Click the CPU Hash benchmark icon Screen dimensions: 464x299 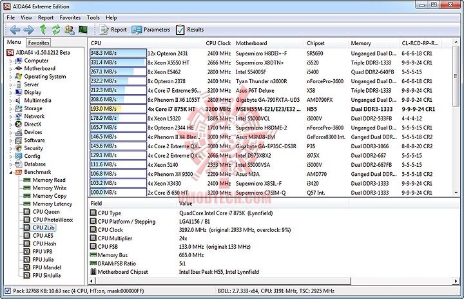tap(27, 244)
